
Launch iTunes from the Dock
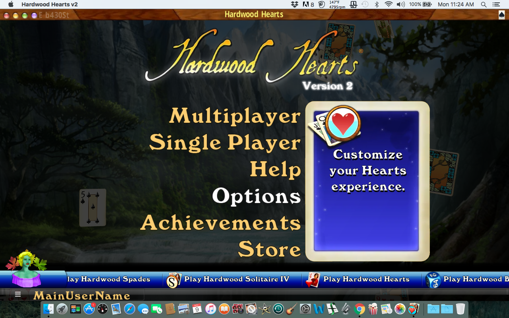210,309
